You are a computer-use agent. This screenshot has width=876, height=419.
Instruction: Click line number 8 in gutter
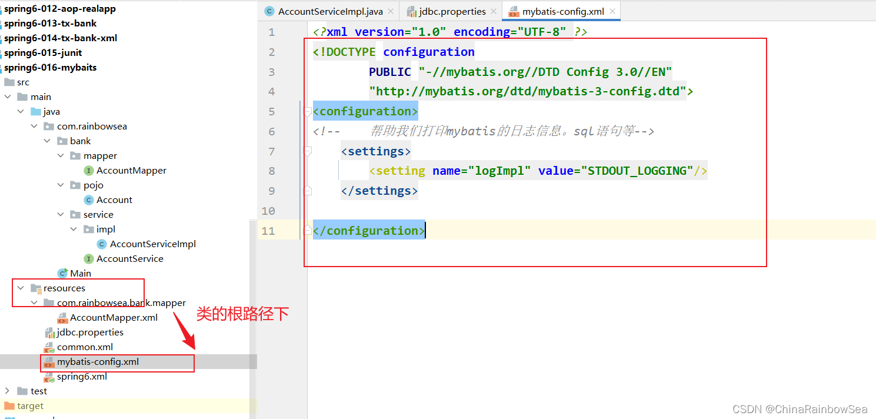click(271, 171)
